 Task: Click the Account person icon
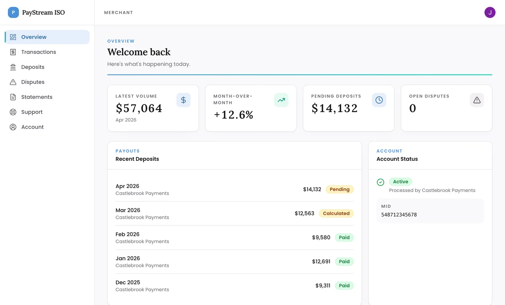(x=13, y=127)
